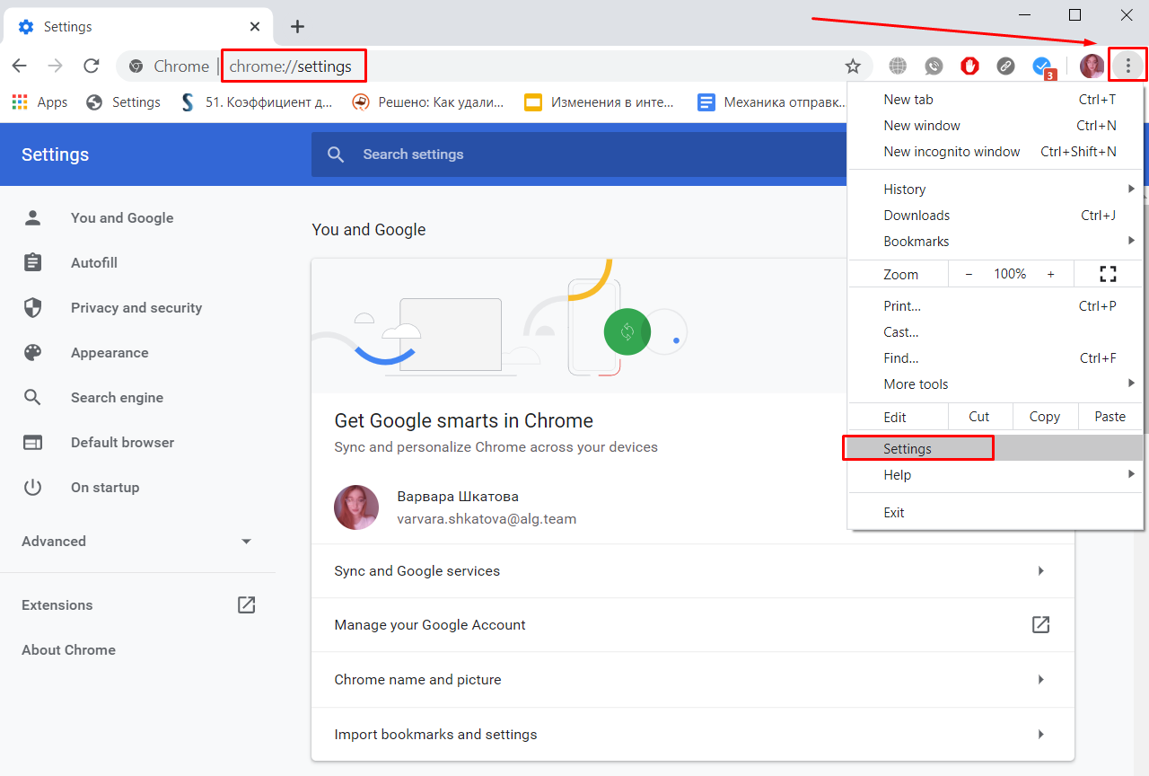Image resolution: width=1149 pixels, height=776 pixels.
Task: Open Manage your Google Account link
Action: [692, 625]
